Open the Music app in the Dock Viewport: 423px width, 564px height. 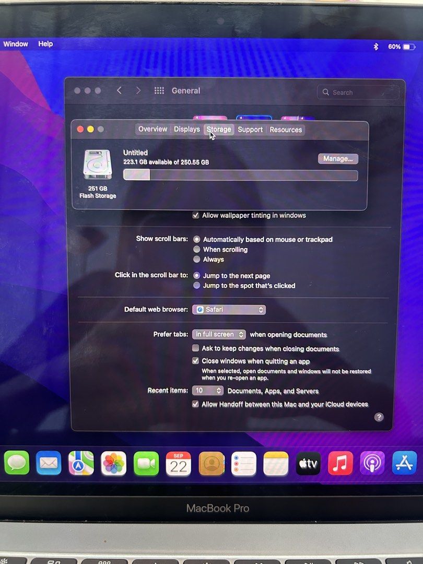(x=340, y=463)
